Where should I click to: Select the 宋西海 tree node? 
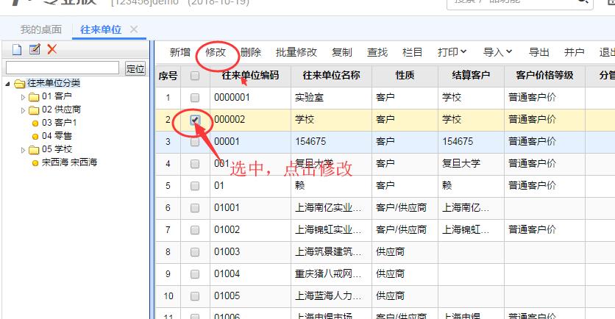tap(69, 162)
